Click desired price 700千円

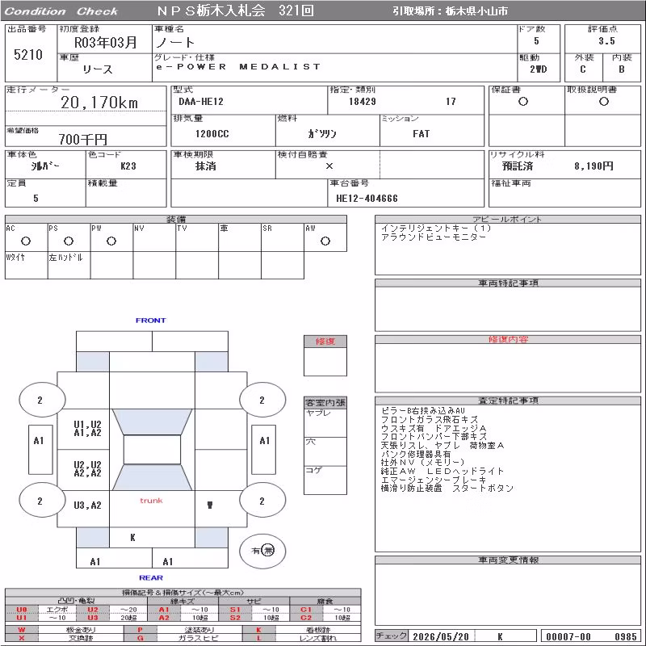point(83,139)
